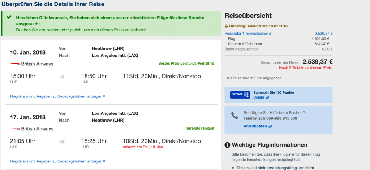This screenshot has height=170, width=370.
Task: Click the British Airways logo on outbound flight
Action: click(x=15, y=64)
